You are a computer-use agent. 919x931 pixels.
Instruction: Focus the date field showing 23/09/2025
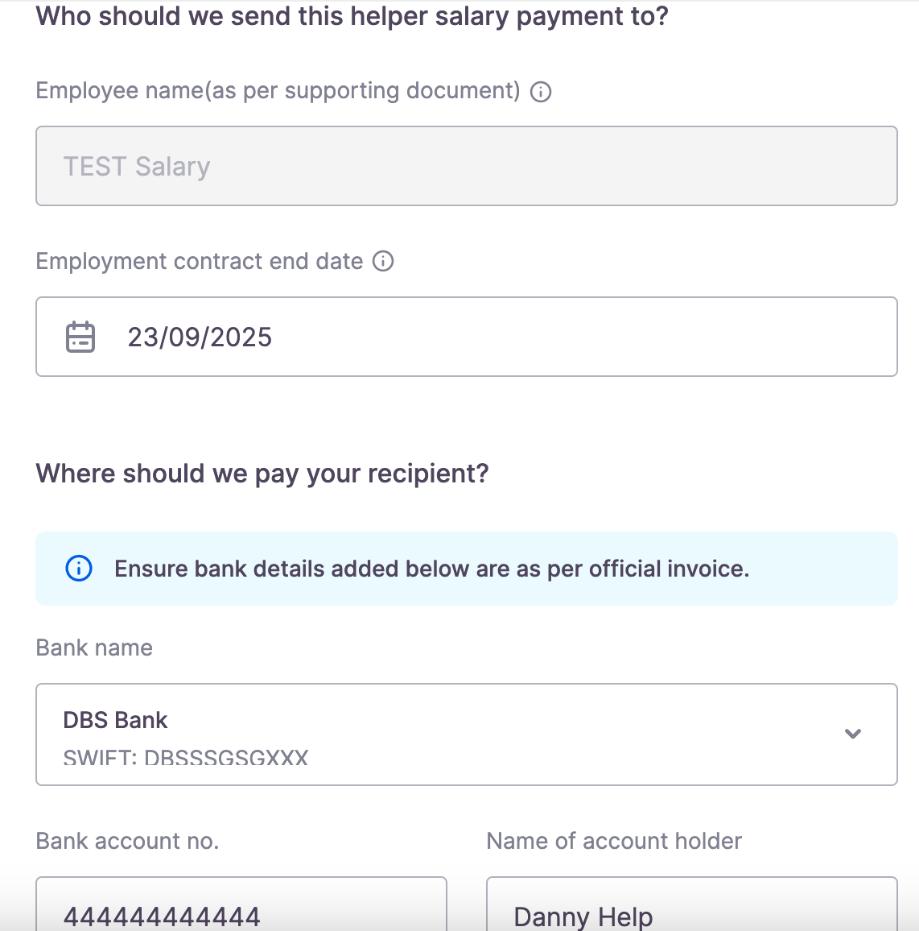pos(466,337)
